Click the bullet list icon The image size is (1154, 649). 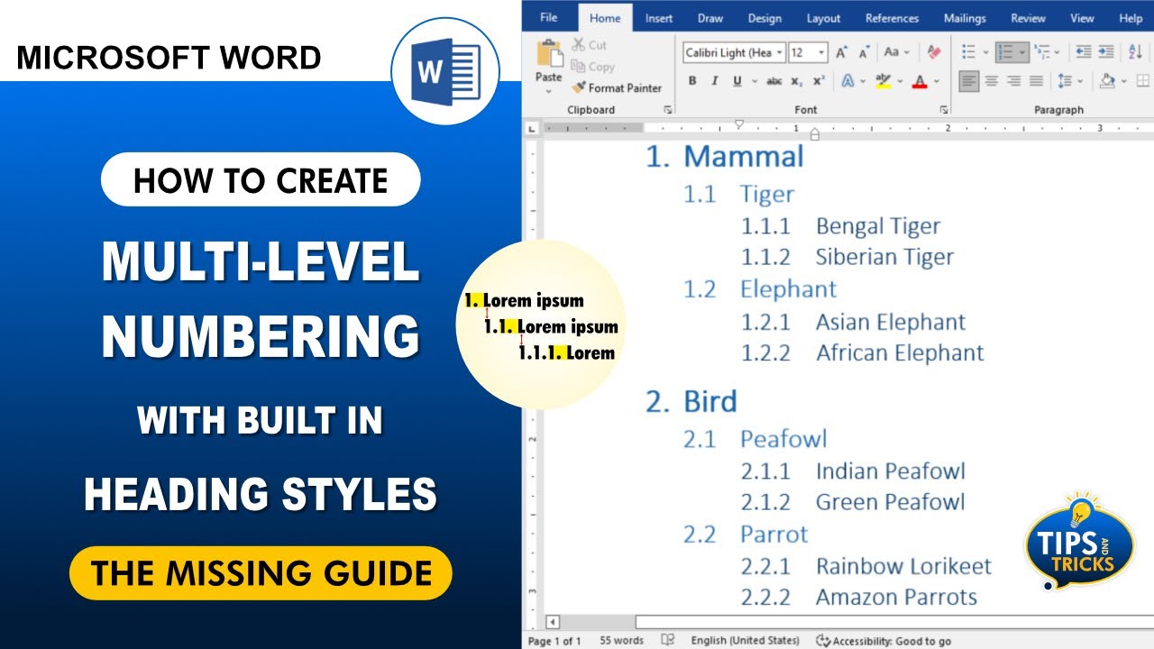click(x=969, y=52)
